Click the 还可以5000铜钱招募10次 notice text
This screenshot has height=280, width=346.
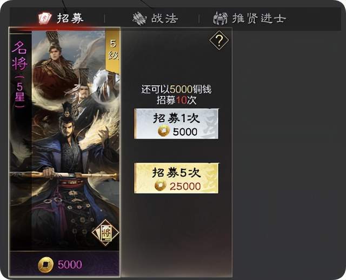click(x=176, y=95)
